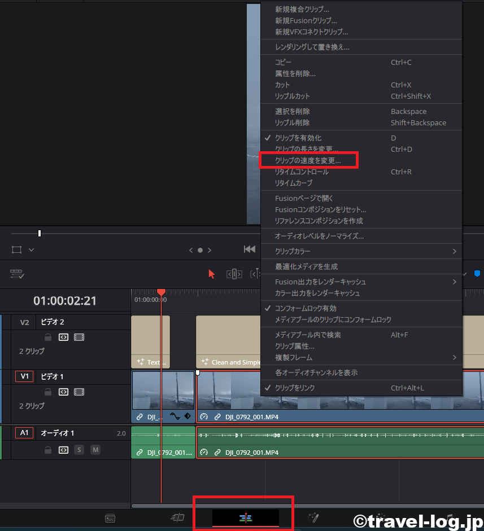Click the viewer jog scrubber bar handle
The image size is (484, 531).
(x=40, y=233)
